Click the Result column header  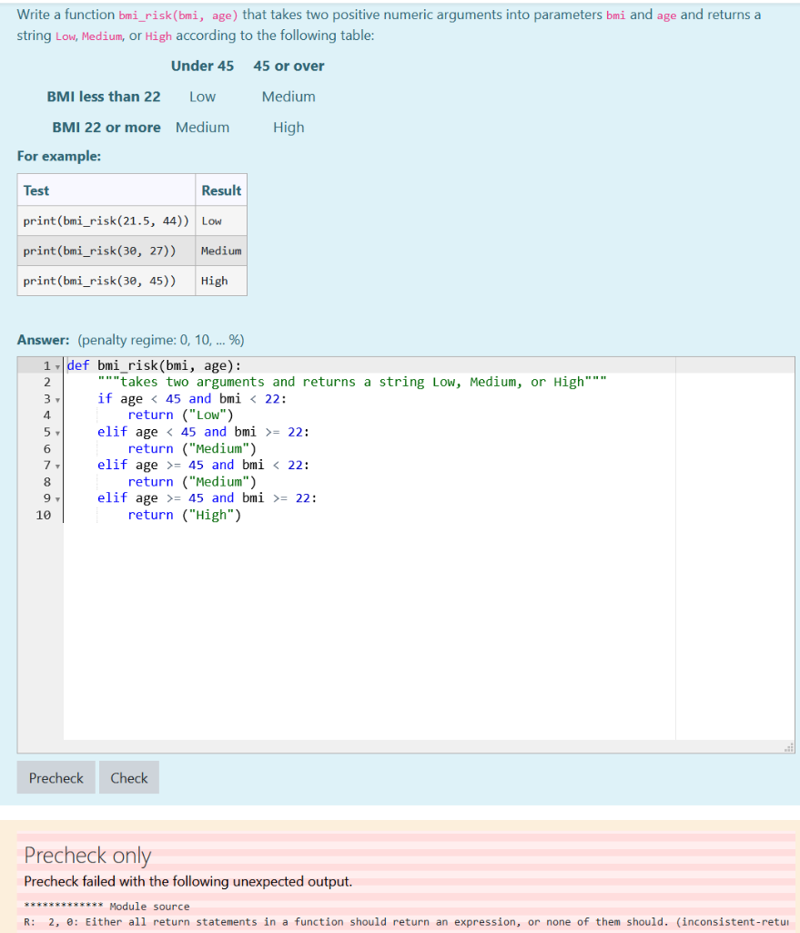(221, 190)
